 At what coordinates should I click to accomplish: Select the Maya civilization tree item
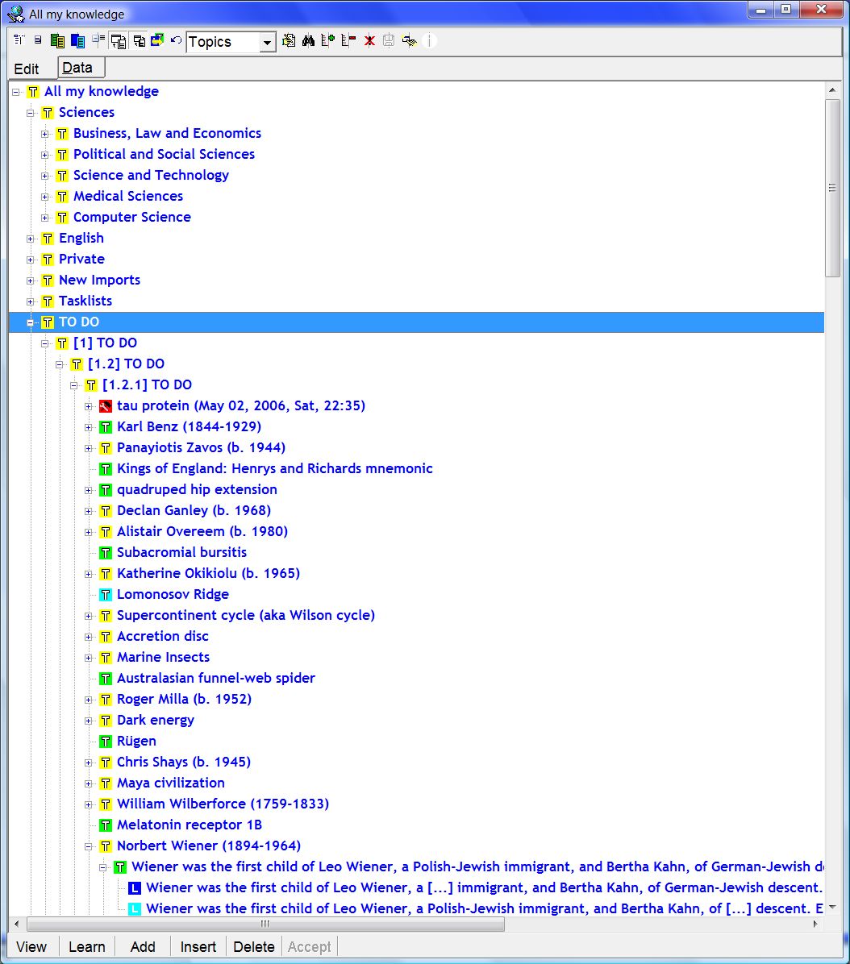pos(170,783)
